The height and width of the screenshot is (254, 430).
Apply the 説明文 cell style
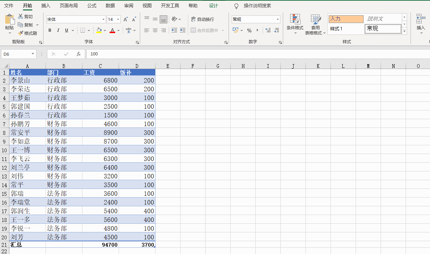tap(383, 19)
